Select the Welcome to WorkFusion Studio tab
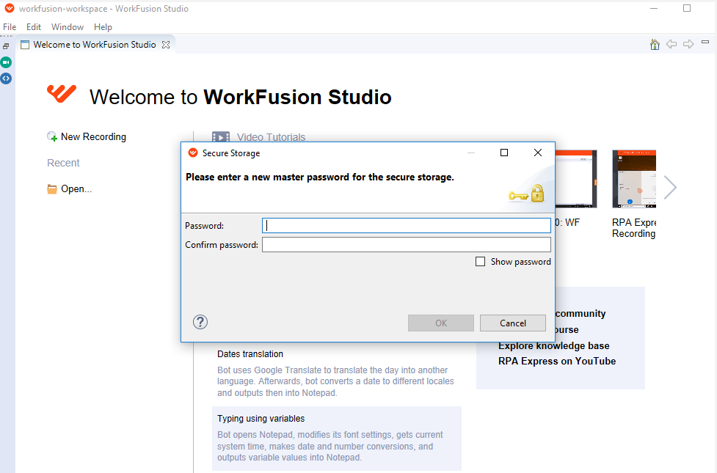 point(95,45)
